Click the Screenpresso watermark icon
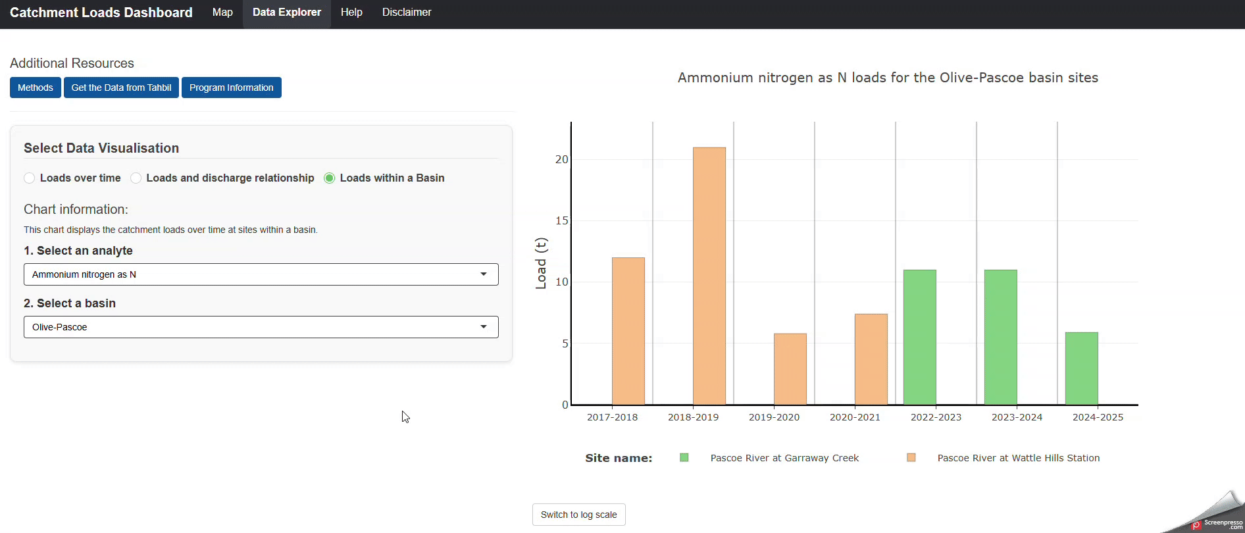The image size is (1245, 533). pyautogui.click(x=1196, y=525)
